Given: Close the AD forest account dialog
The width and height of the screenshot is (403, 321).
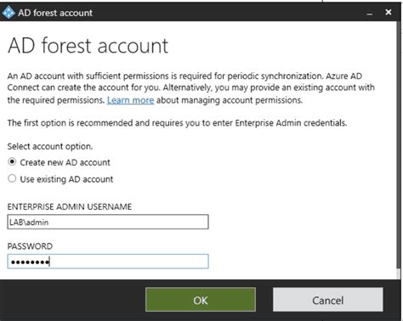Looking at the screenshot, I should click(x=389, y=12).
